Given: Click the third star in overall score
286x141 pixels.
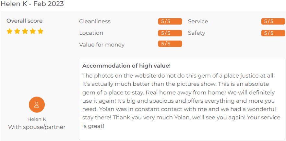Looking at the screenshot, I should [x=25, y=31].
